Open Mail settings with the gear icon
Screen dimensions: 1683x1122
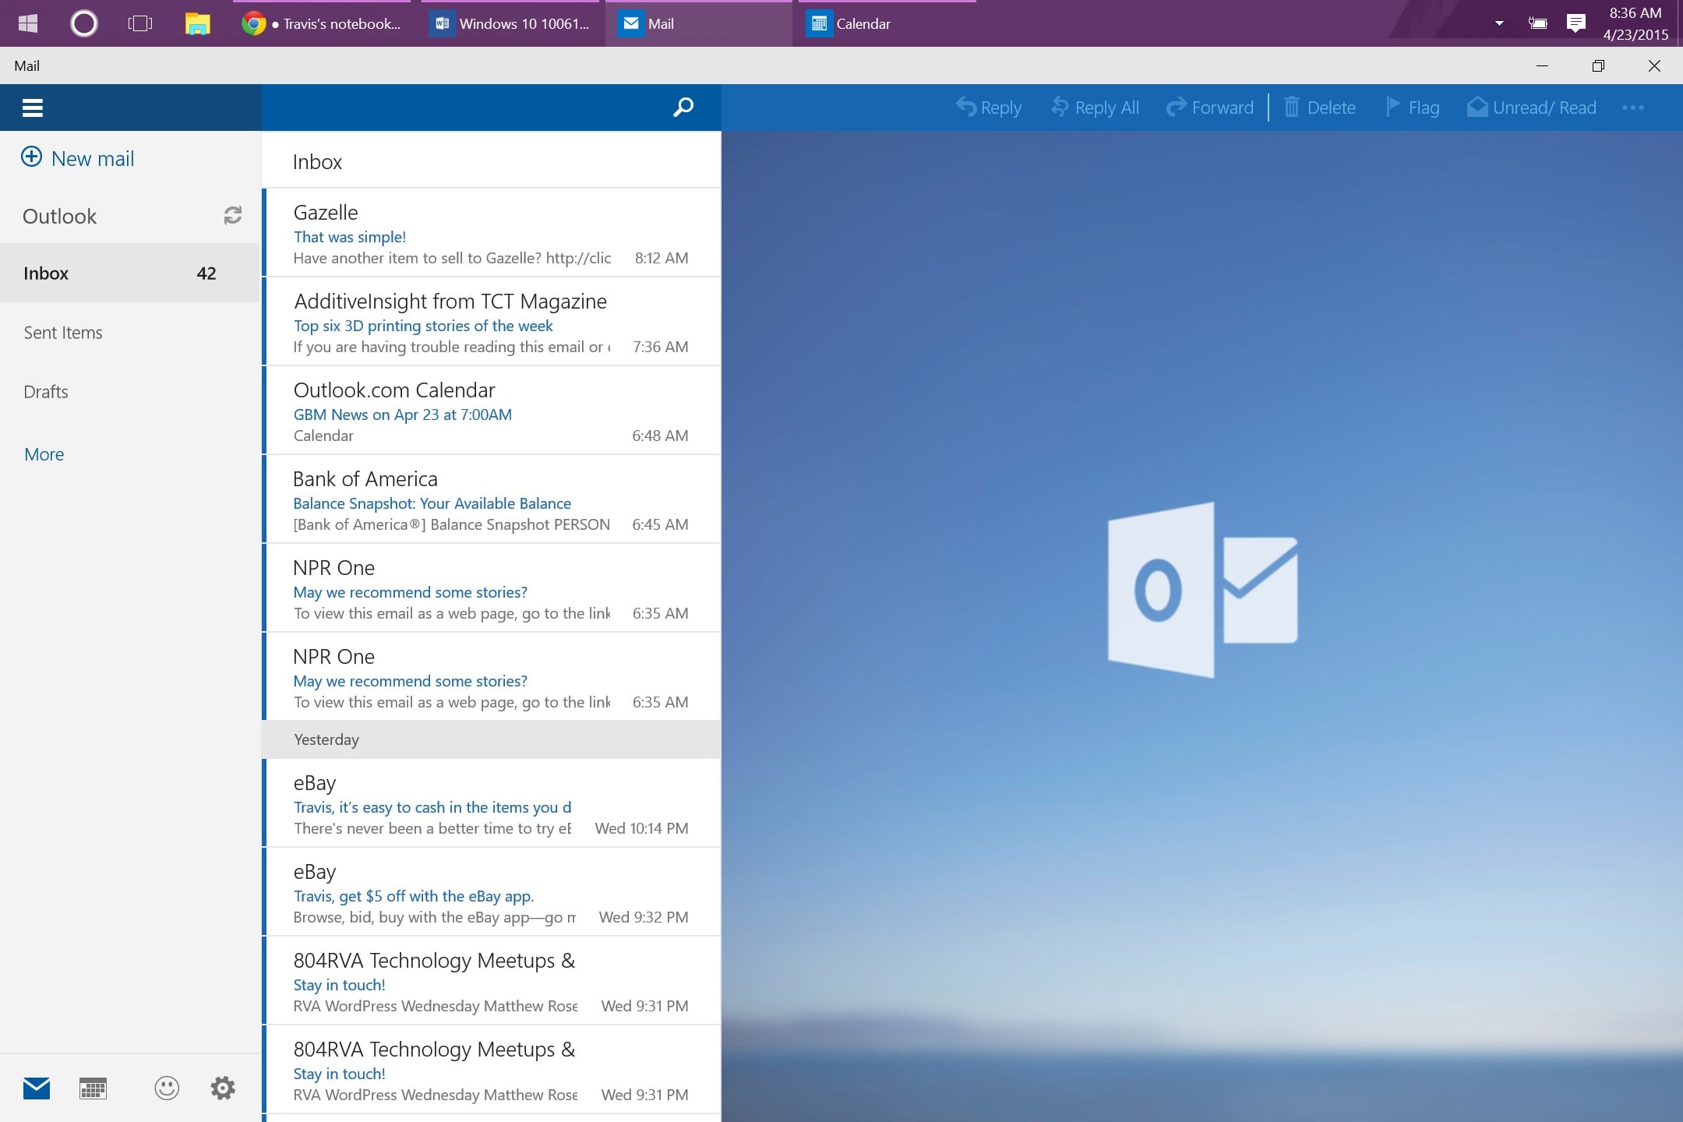tap(223, 1088)
